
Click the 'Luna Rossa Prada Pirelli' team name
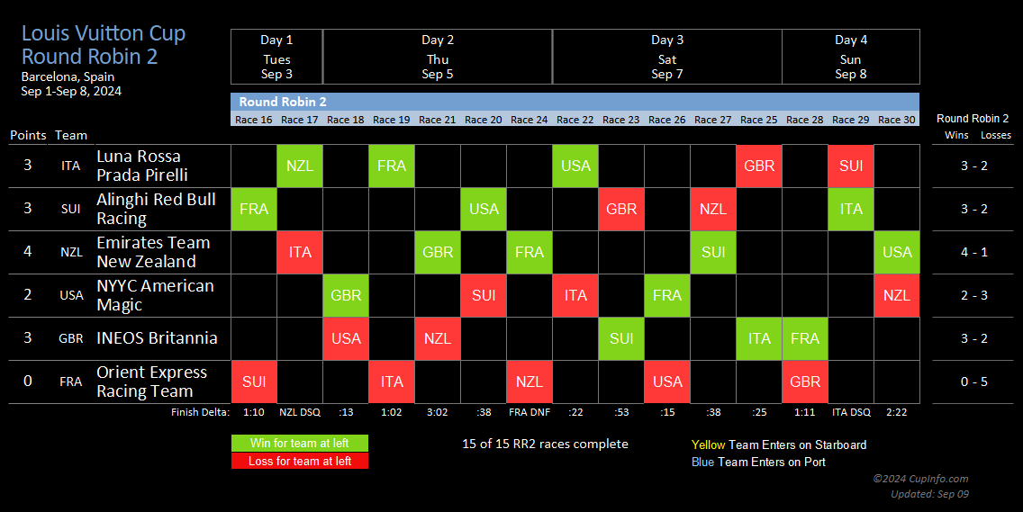point(142,166)
